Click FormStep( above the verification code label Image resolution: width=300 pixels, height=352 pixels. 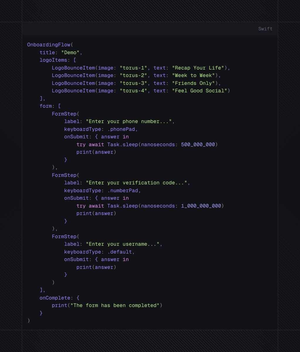point(66,175)
